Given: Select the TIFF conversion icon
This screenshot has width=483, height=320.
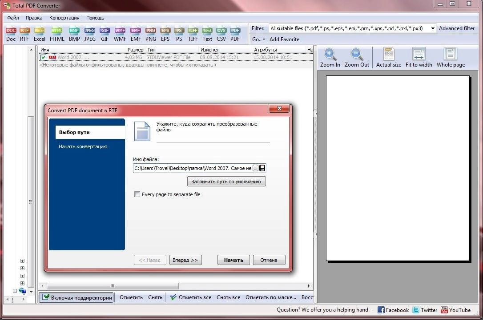Looking at the screenshot, I should pos(193,34).
